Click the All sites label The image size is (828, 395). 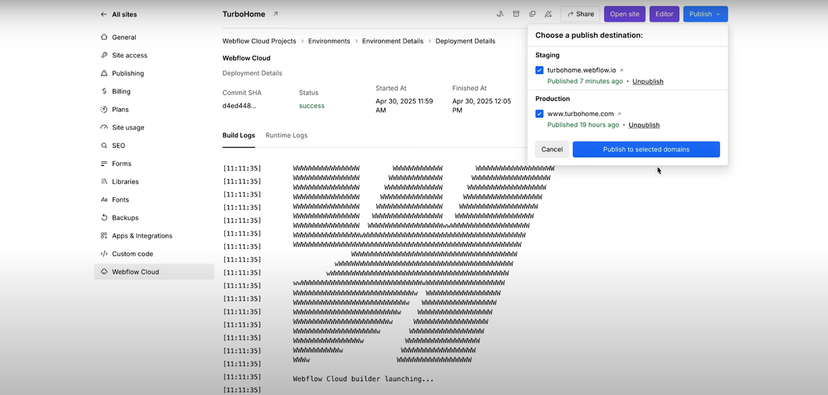coord(124,14)
